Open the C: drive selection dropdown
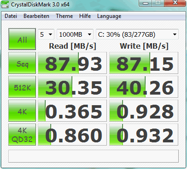 tap(137, 34)
